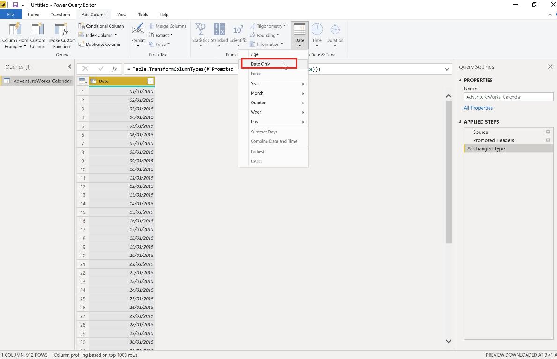The image size is (557, 359).
Task: Switch to the Transform ribbon tab
Action: click(60, 14)
